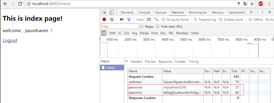Clear the network log with clear icon
Screen dimensions: 274x103
tap(112, 19)
